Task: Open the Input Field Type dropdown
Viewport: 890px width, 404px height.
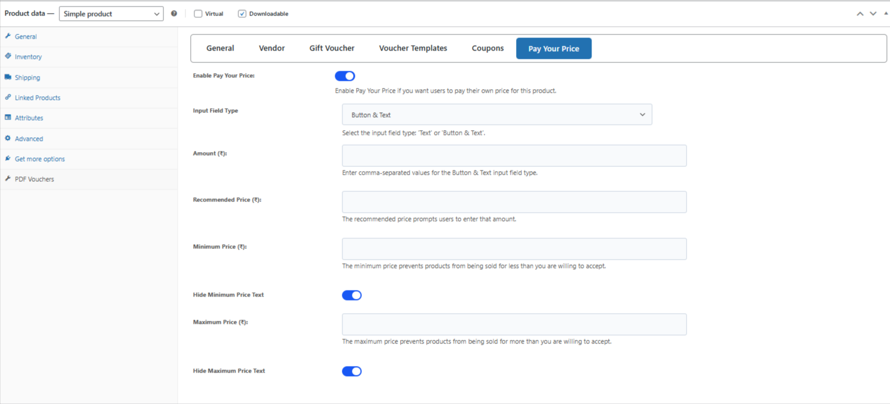Action: pos(497,115)
